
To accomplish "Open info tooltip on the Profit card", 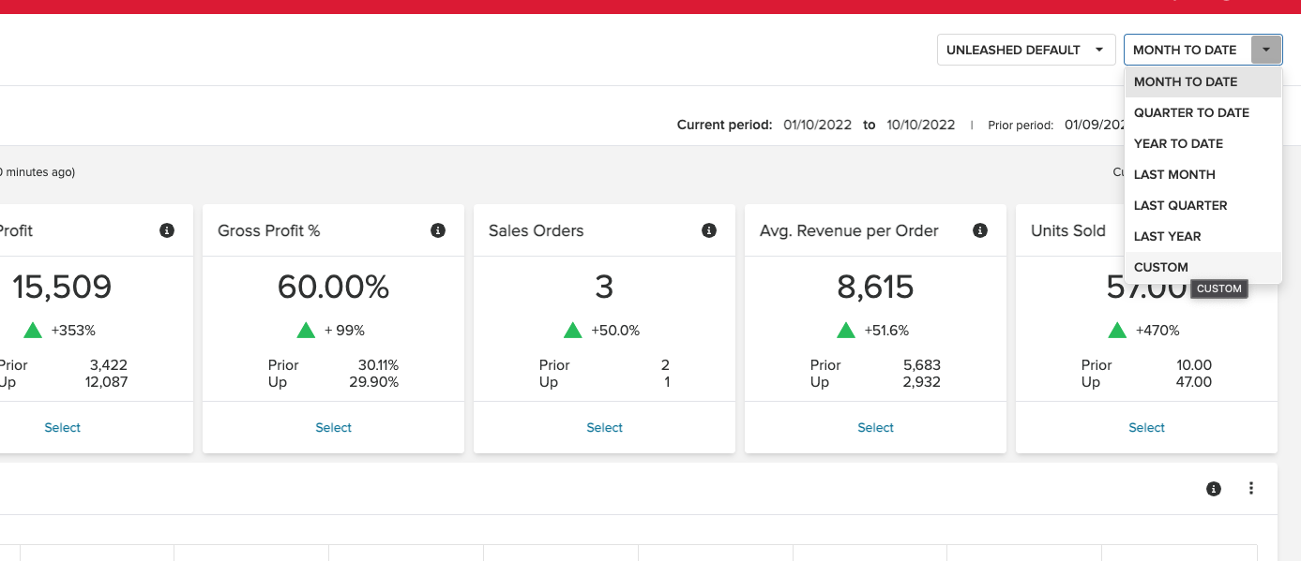I will tap(167, 229).
